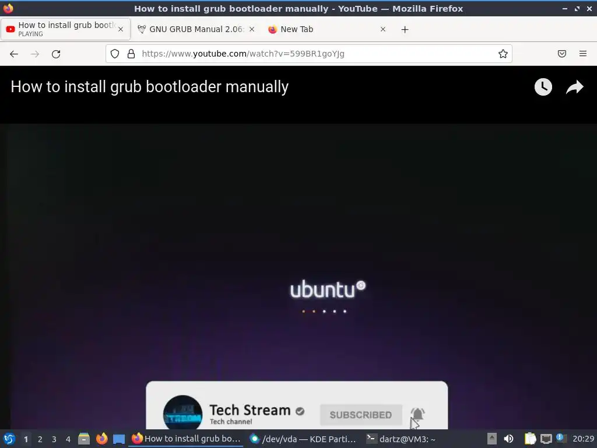The width and height of the screenshot is (597, 448).
Task: Open a new tab with plus button
Action: [x=405, y=29]
